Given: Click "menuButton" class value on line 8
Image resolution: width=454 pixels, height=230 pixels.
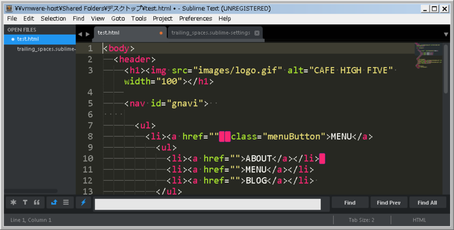Looking at the screenshot, I should tap(294, 136).
